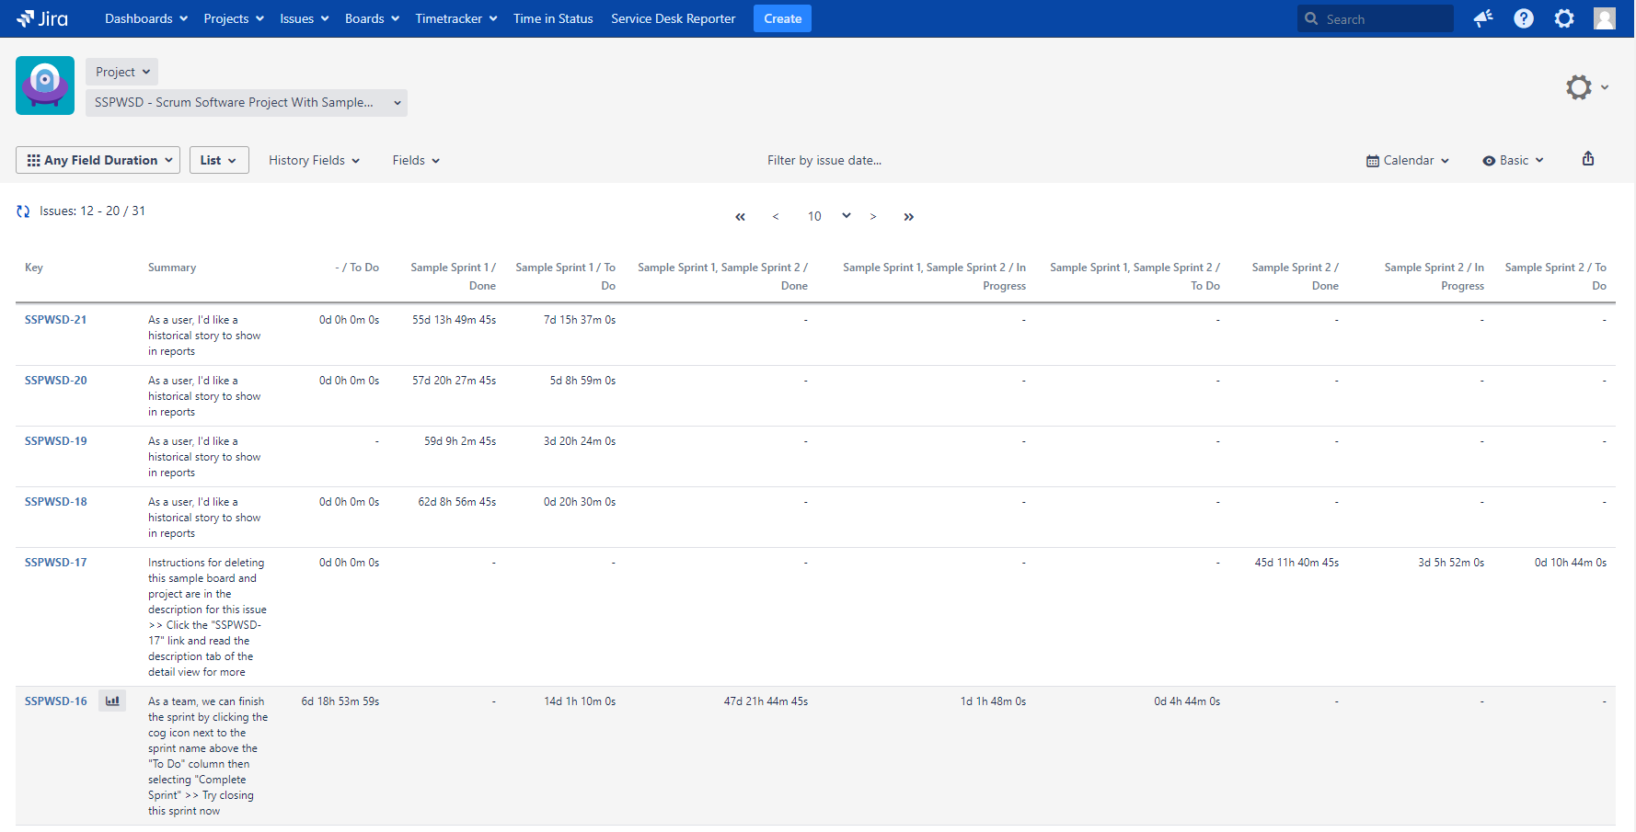Open the chart icon beside SSPWSD-16
Viewport: 1636px width, 832px height.
pos(112,701)
